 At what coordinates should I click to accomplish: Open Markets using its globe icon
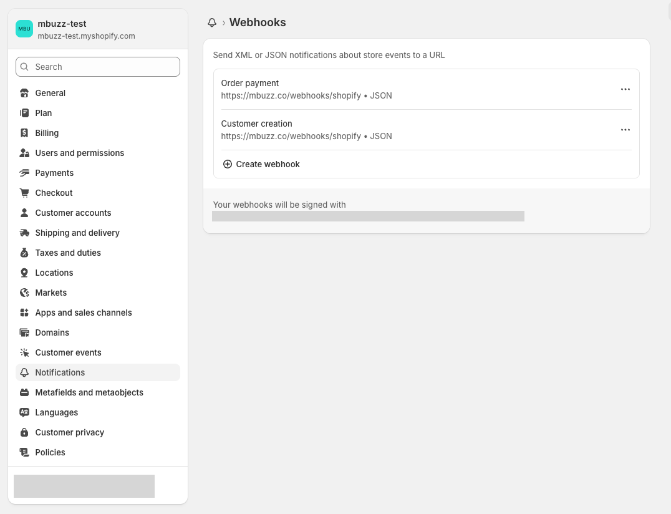(x=24, y=293)
